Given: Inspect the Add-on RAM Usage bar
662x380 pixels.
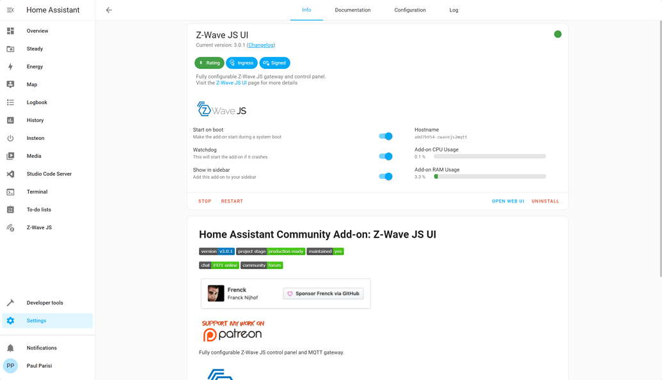Looking at the screenshot, I should pyautogui.click(x=490, y=176).
